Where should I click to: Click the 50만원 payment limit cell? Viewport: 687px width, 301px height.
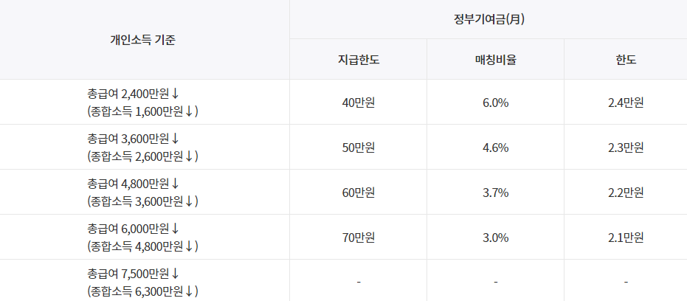click(x=359, y=148)
